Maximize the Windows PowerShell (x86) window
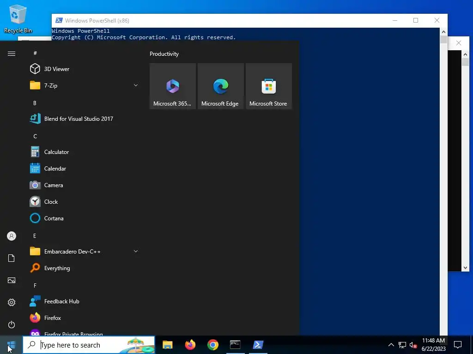 416,20
